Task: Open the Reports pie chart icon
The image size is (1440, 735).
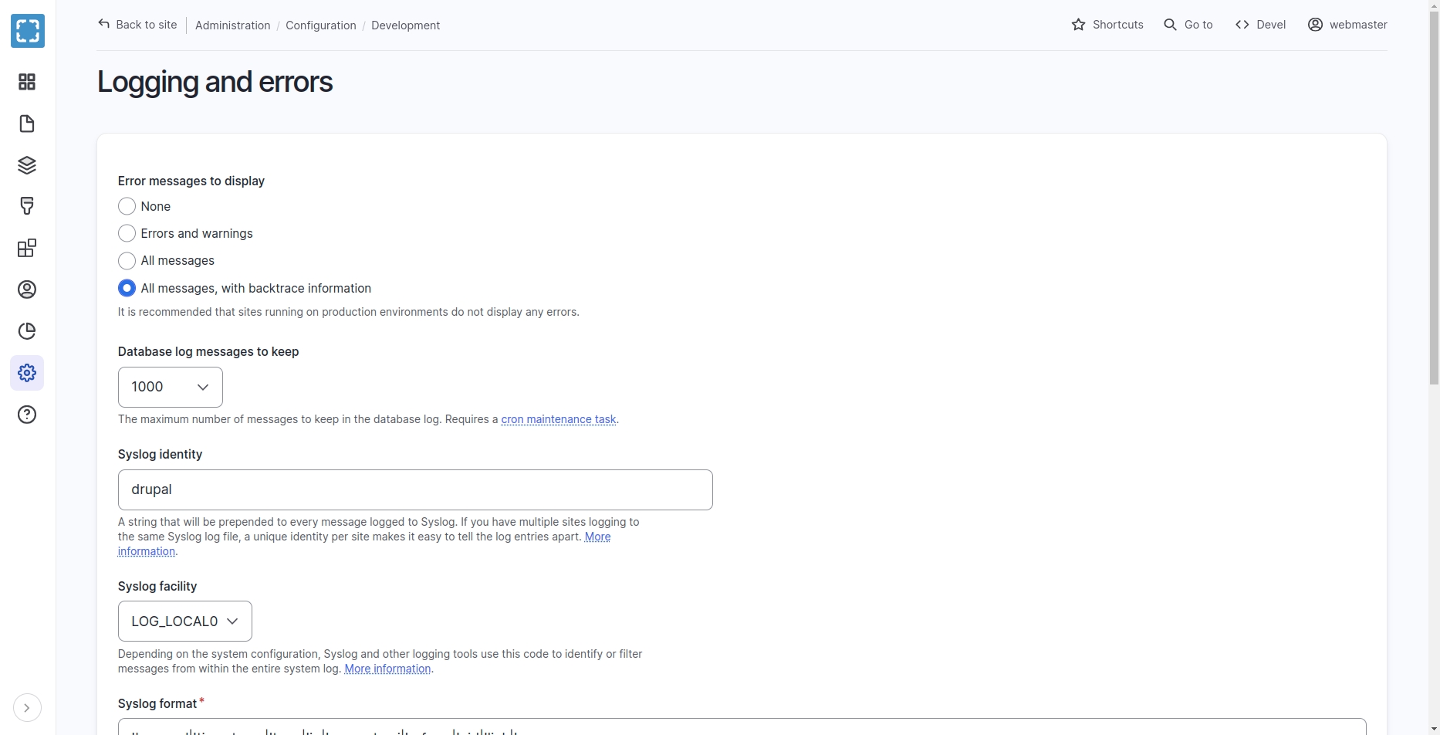Action: coord(27,331)
